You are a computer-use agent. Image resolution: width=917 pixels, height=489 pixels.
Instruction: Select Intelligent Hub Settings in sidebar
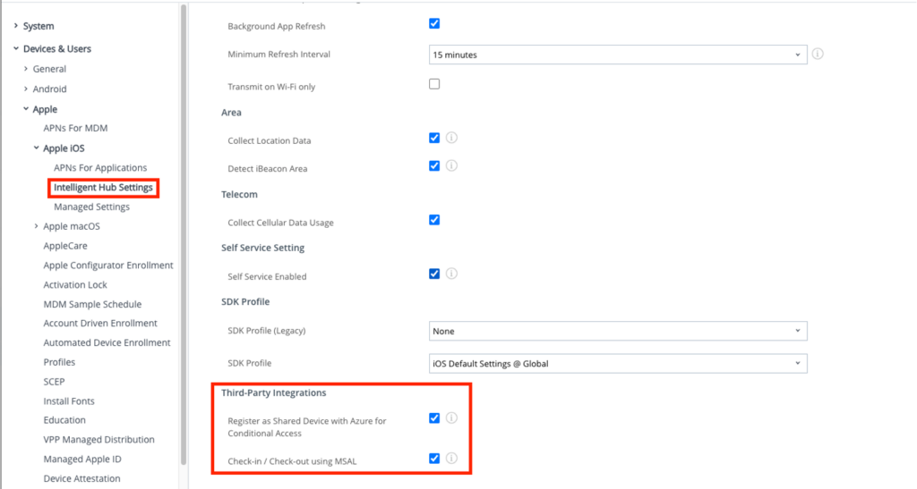pyautogui.click(x=103, y=188)
